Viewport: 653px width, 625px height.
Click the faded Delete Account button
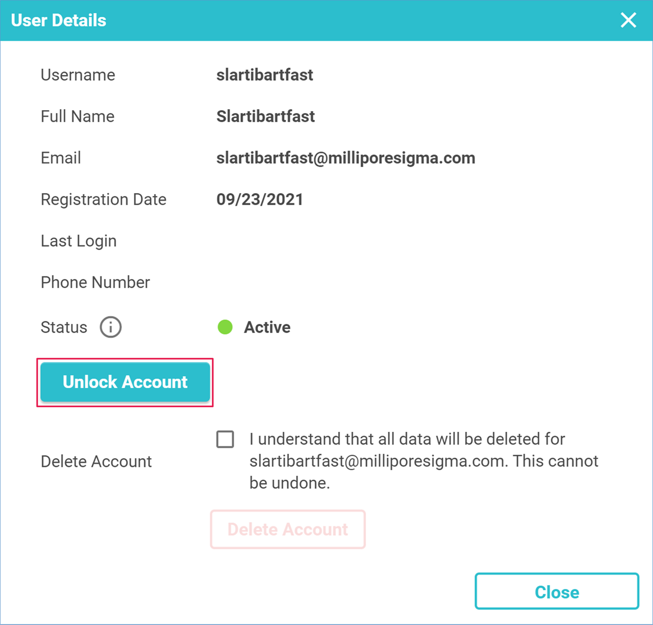tap(288, 530)
